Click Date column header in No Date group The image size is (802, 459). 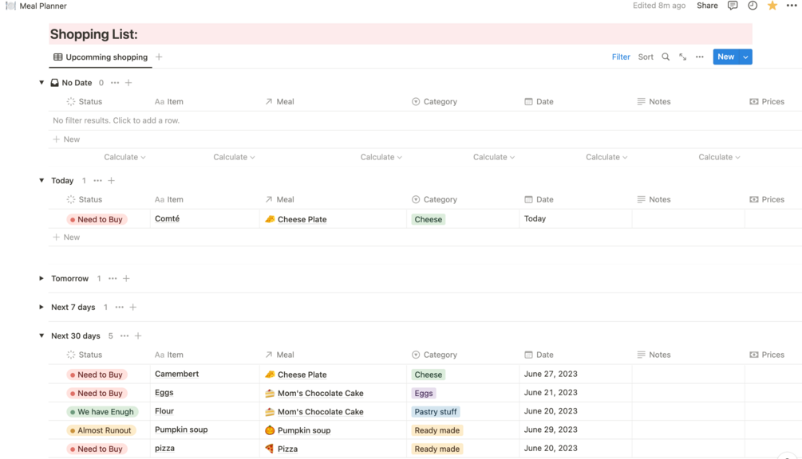(x=539, y=102)
